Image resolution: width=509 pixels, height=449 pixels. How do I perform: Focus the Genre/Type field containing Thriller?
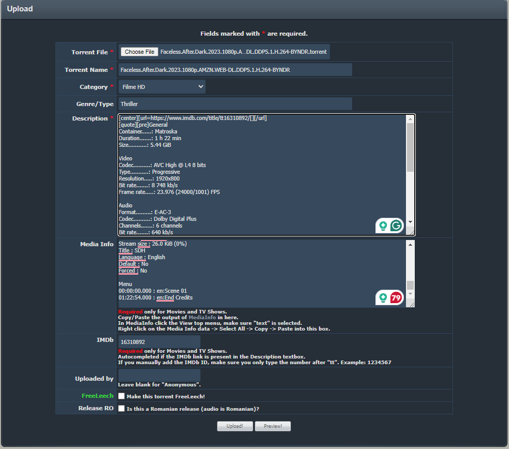(x=235, y=104)
